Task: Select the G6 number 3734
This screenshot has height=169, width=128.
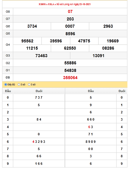Action: [32, 26]
